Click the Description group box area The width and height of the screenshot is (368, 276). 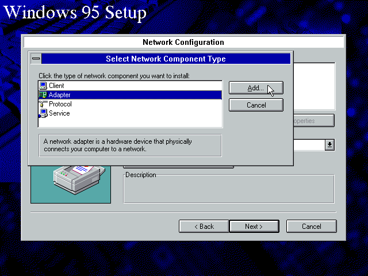(229, 189)
